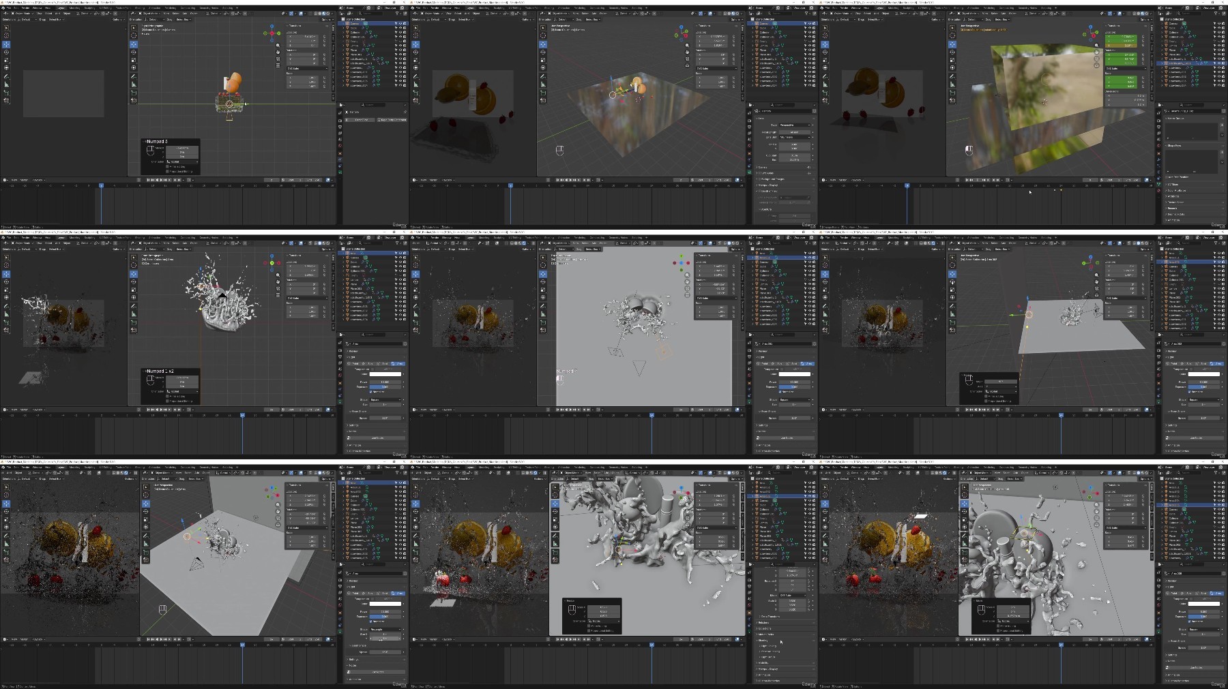This screenshot has width=1228, height=689.
Task: Toggle camera view icon in Numpad 3 frame
Action: [x=278, y=59]
